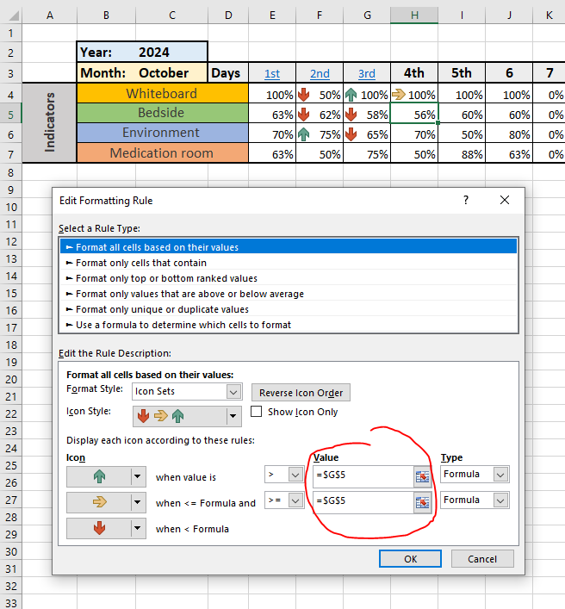Viewport: 565px width, 609px height.
Task: Click the 5th day header cell
Action: pyautogui.click(x=462, y=72)
